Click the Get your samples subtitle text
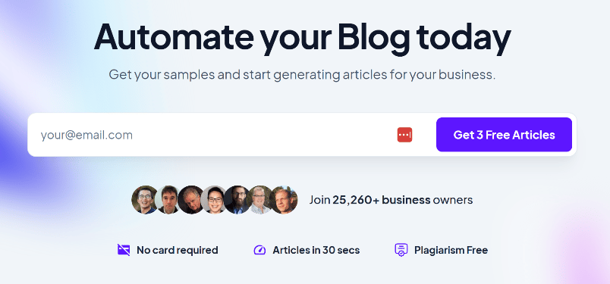 302,74
